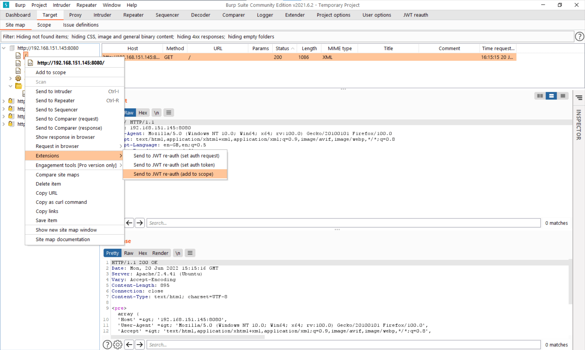Viewport: 585px width, 350px height.
Task: Click the response Search input field
Action: (343, 345)
